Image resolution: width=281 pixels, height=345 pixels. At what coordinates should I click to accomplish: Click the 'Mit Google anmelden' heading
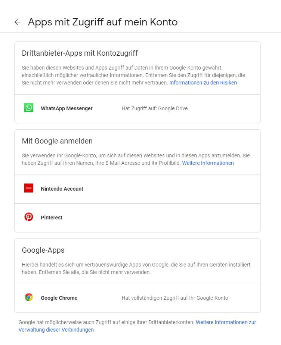[x=57, y=141]
